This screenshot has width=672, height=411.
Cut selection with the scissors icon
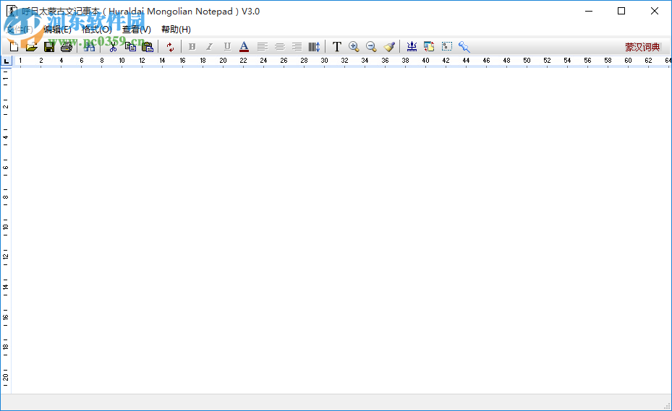(113, 47)
